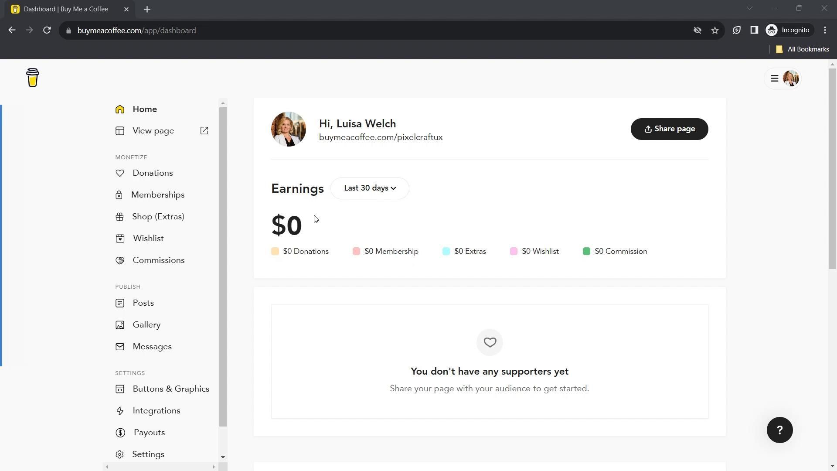This screenshot has width=837, height=471.
Task: Click the sidebar scroll down arrow
Action: 223,457
